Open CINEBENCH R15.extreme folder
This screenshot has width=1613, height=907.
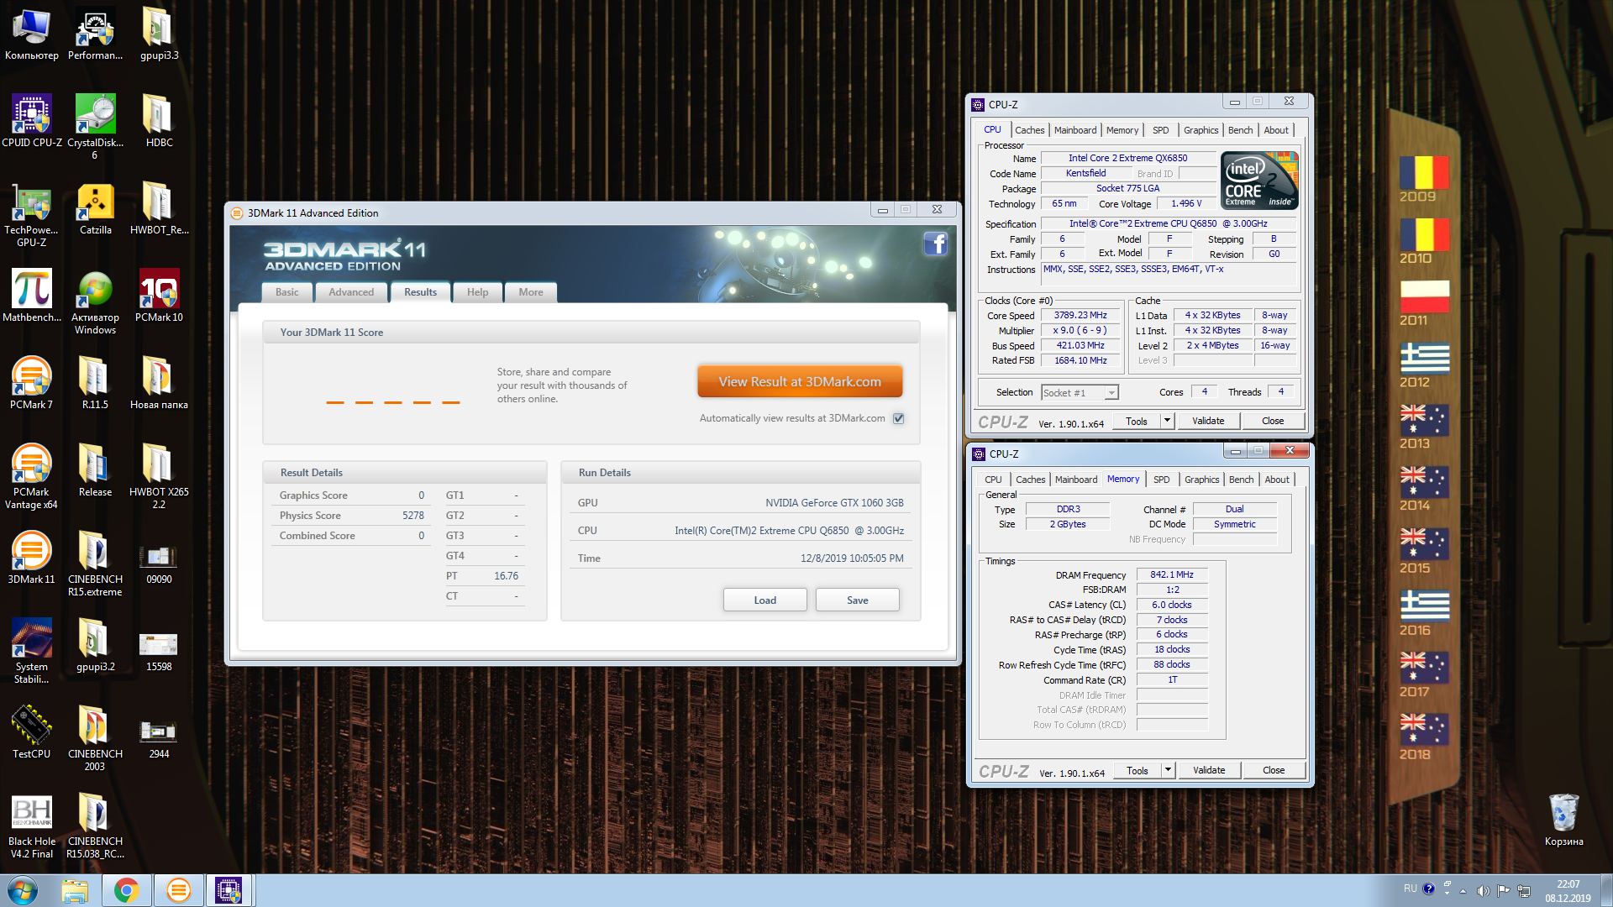coord(95,564)
